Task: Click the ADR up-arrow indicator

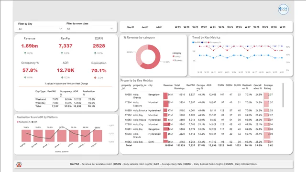Action: (62, 77)
